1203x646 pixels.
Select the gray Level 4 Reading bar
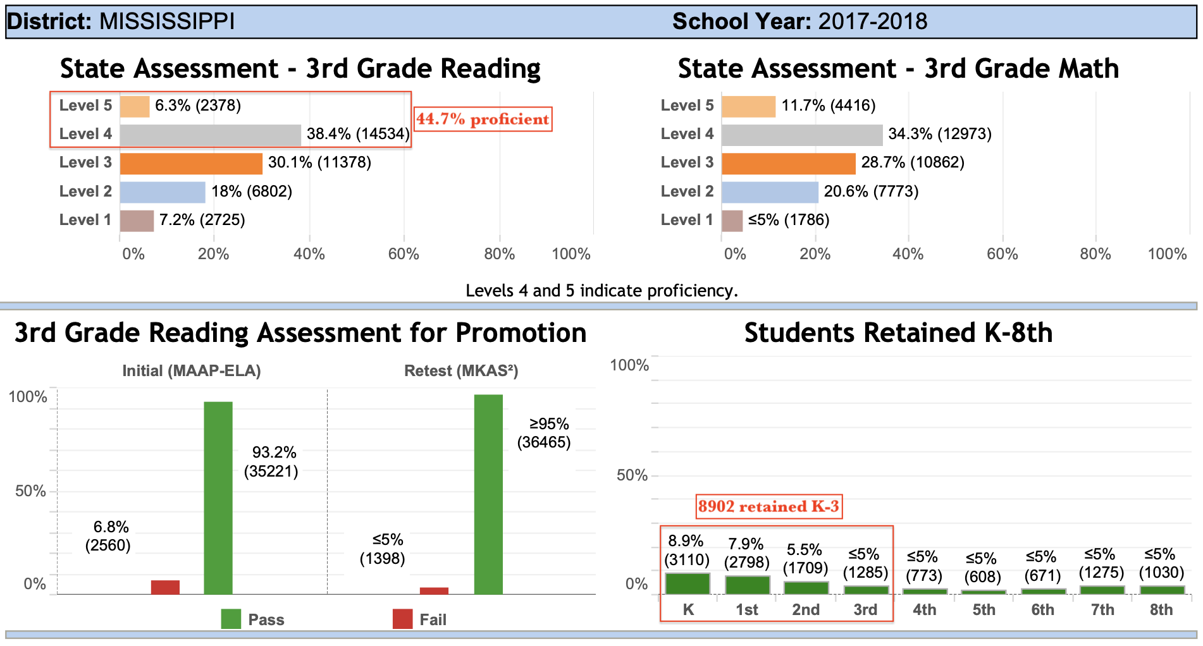pos(210,135)
